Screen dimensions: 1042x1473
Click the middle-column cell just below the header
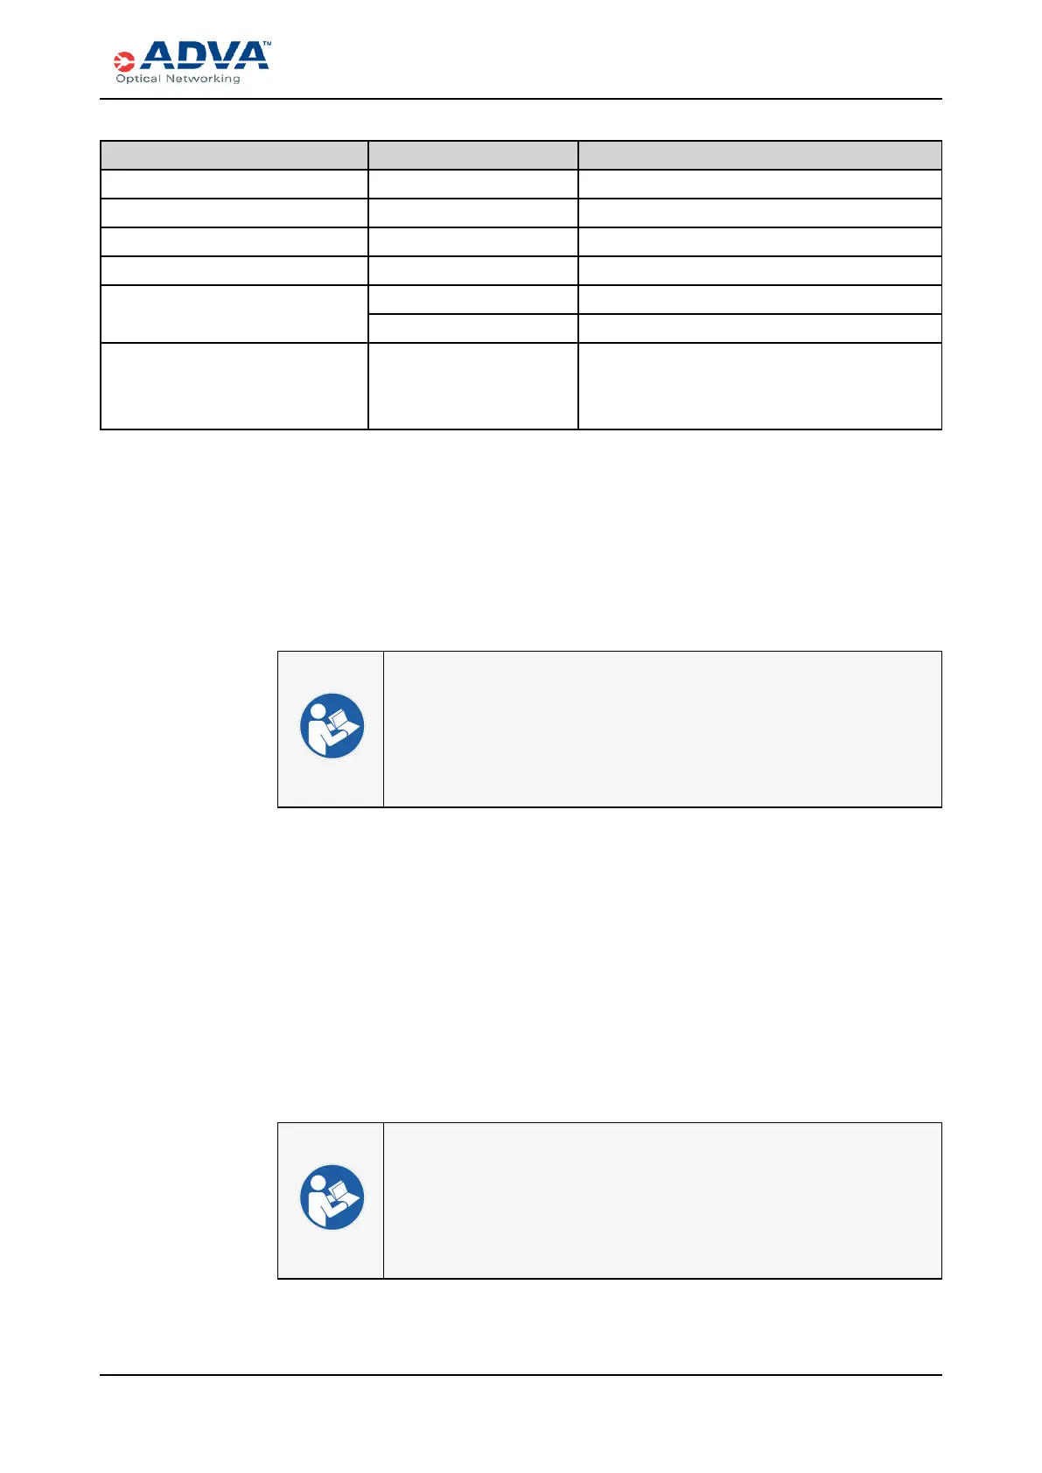472,184
